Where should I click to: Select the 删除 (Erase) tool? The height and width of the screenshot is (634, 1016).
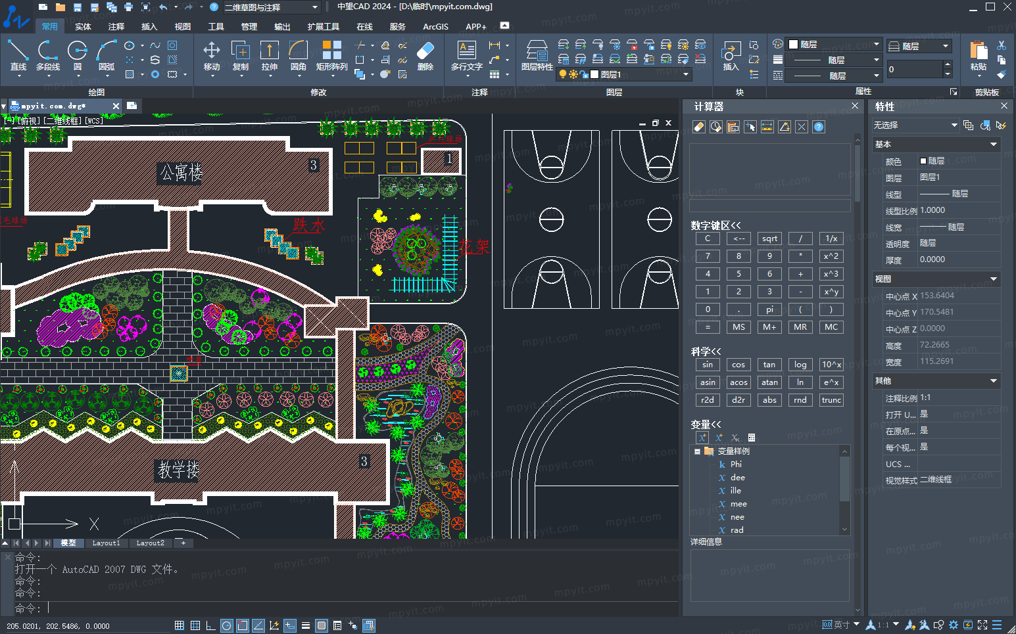tap(425, 55)
